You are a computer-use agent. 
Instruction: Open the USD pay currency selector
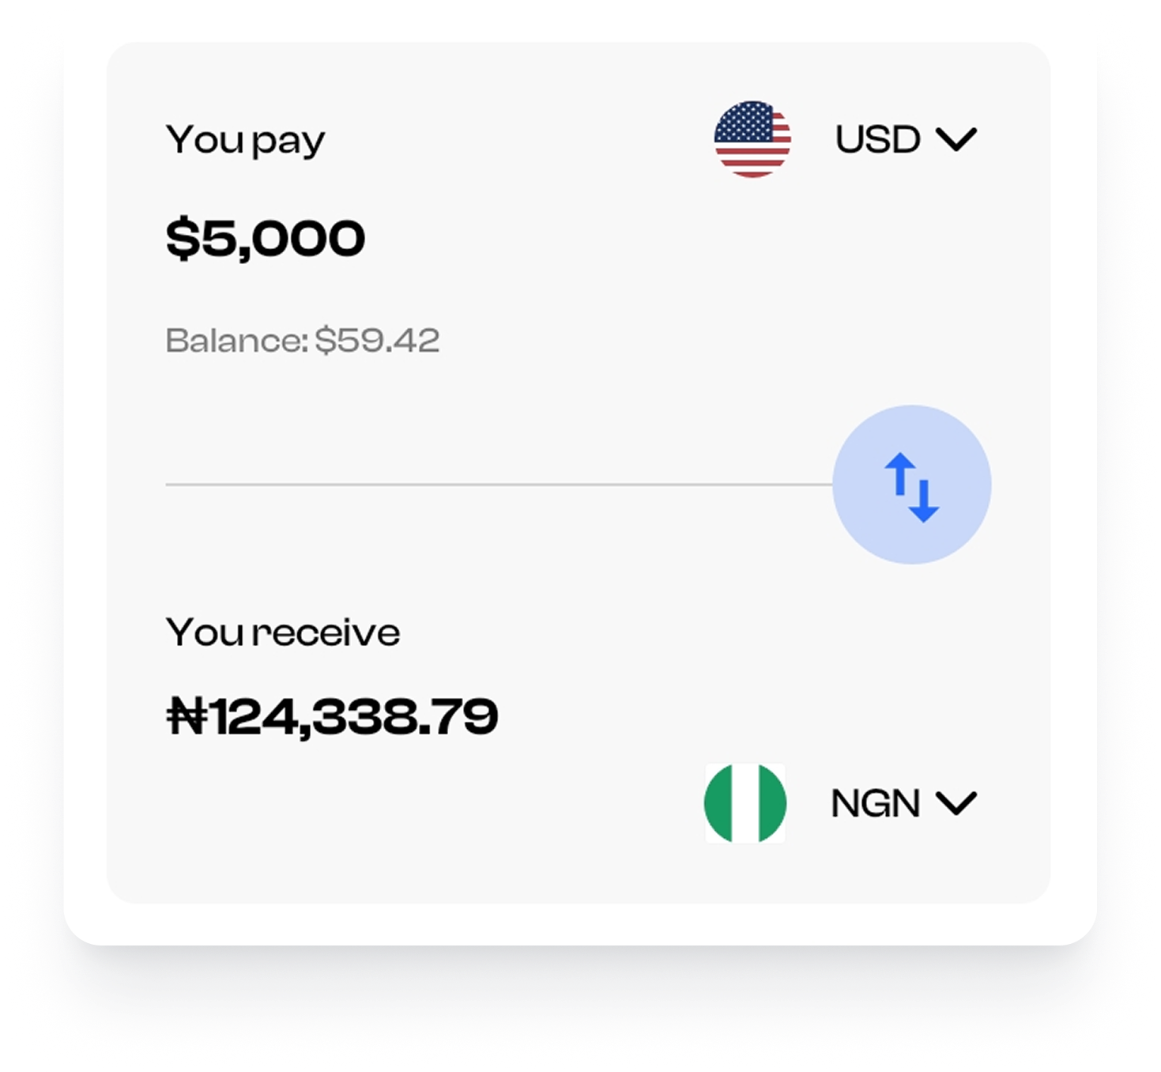coord(877,140)
